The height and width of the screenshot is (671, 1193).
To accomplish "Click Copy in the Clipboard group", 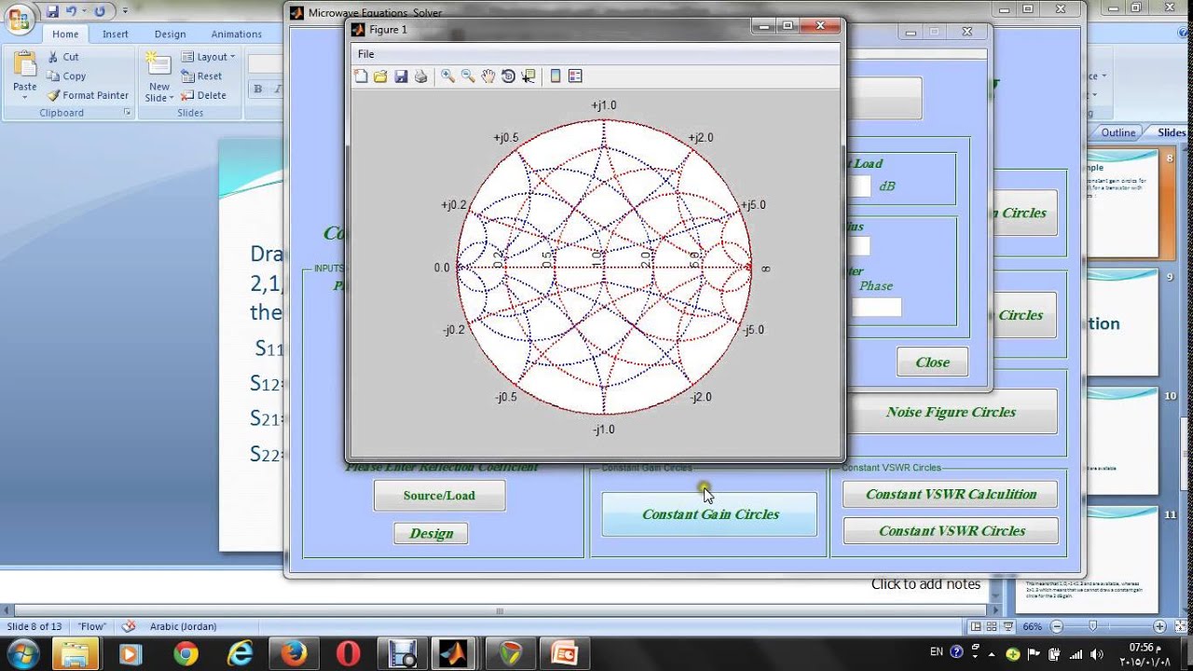I will pos(67,76).
